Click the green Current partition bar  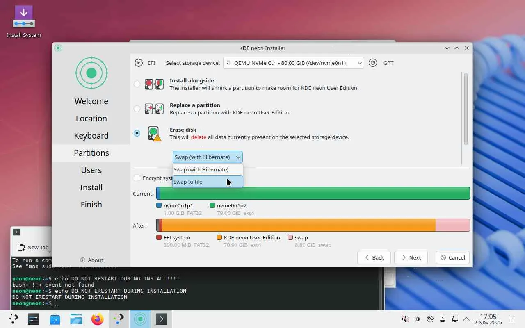[315, 193]
